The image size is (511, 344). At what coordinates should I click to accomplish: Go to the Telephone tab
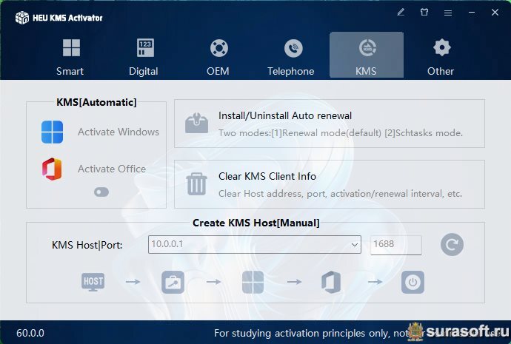coord(291,57)
